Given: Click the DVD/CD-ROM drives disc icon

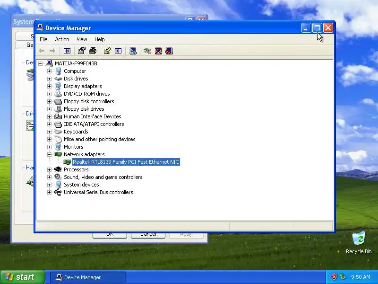Looking at the screenshot, I should 58,94.
